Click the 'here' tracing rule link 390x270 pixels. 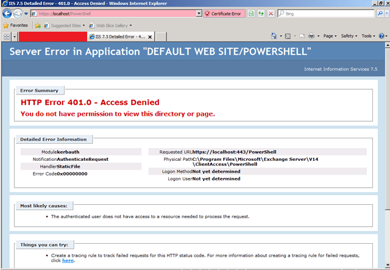[68, 260]
